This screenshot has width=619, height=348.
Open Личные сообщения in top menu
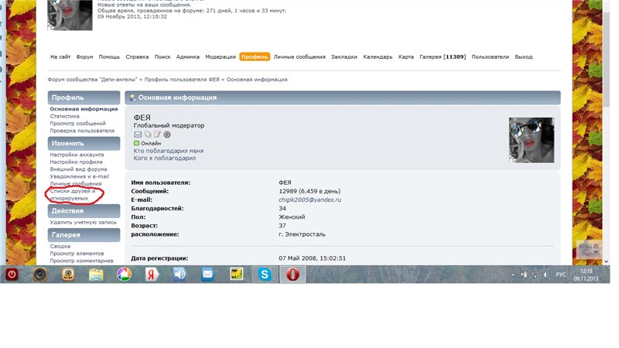[x=299, y=56]
